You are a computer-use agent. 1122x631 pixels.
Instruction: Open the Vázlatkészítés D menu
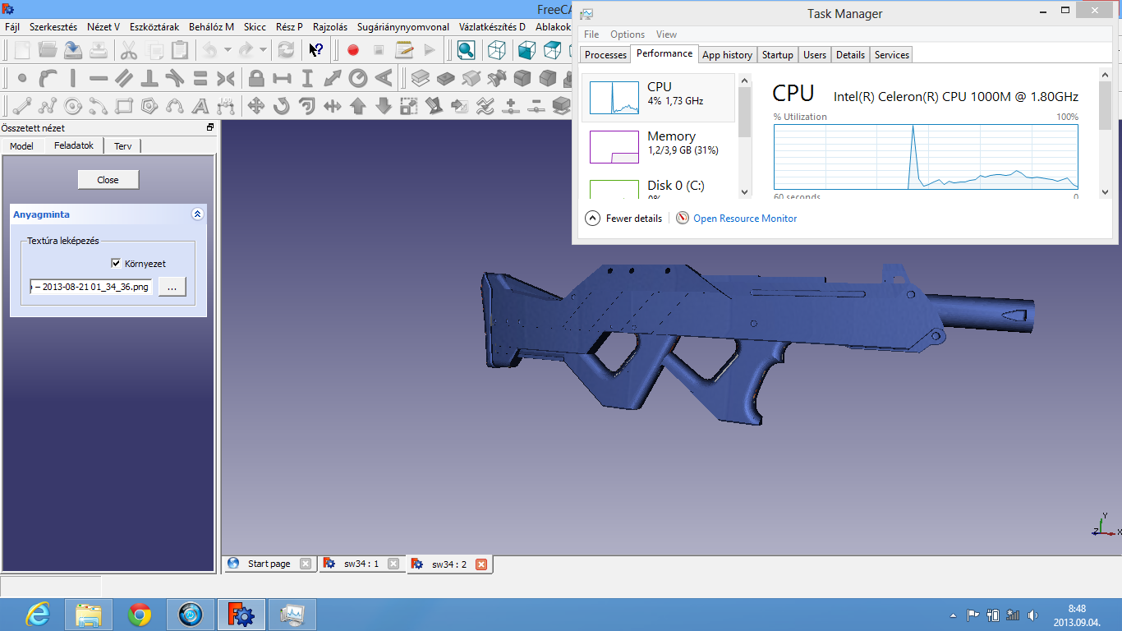[x=492, y=27]
